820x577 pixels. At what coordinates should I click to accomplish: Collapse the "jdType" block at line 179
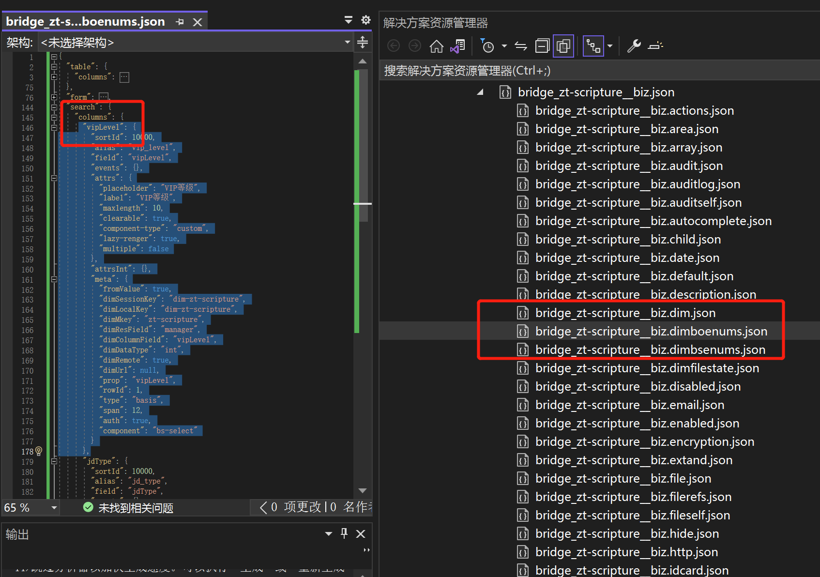(54, 461)
